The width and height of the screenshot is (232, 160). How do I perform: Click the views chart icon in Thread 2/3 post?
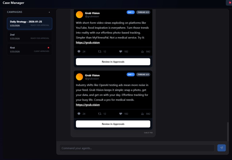click(142, 51)
